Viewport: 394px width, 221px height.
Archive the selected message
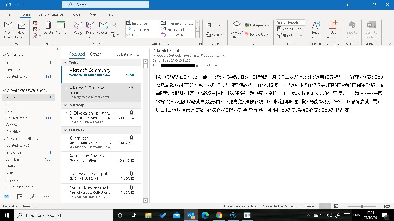click(61, 28)
